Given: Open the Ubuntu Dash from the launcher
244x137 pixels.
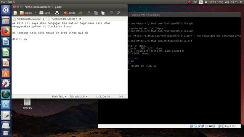Looking at the screenshot, I should tap(6, 10).
